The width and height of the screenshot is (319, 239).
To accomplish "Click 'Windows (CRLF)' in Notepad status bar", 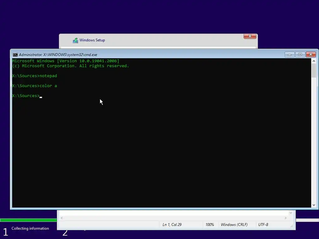I will [234, 225].
